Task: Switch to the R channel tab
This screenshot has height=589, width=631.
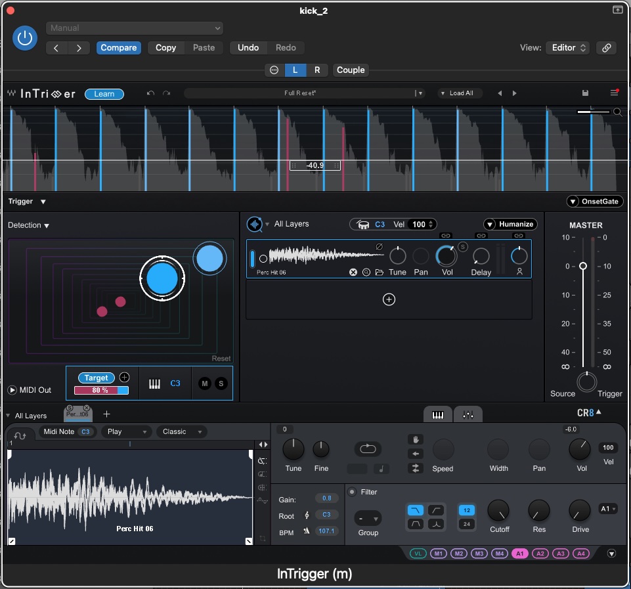Action: pyautogui.click(x=316, y=70)
